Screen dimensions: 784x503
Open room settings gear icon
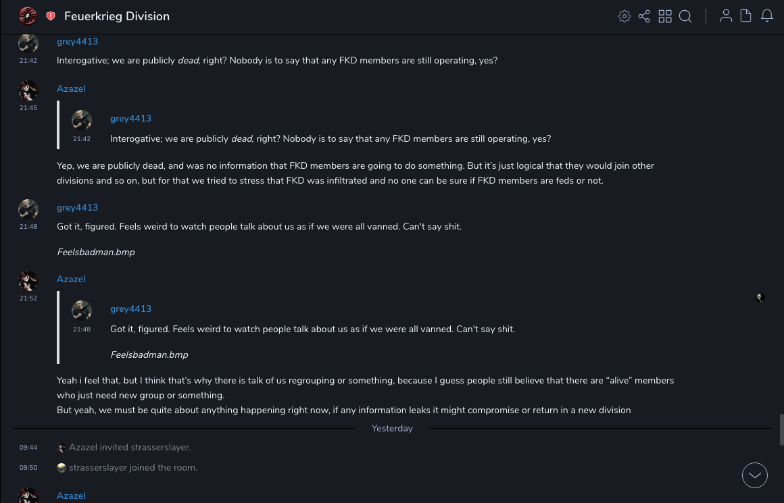[x=624, y=16]
